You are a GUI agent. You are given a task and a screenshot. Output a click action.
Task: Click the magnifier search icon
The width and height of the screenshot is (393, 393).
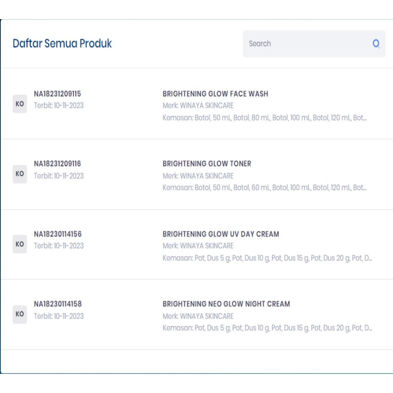376,44
